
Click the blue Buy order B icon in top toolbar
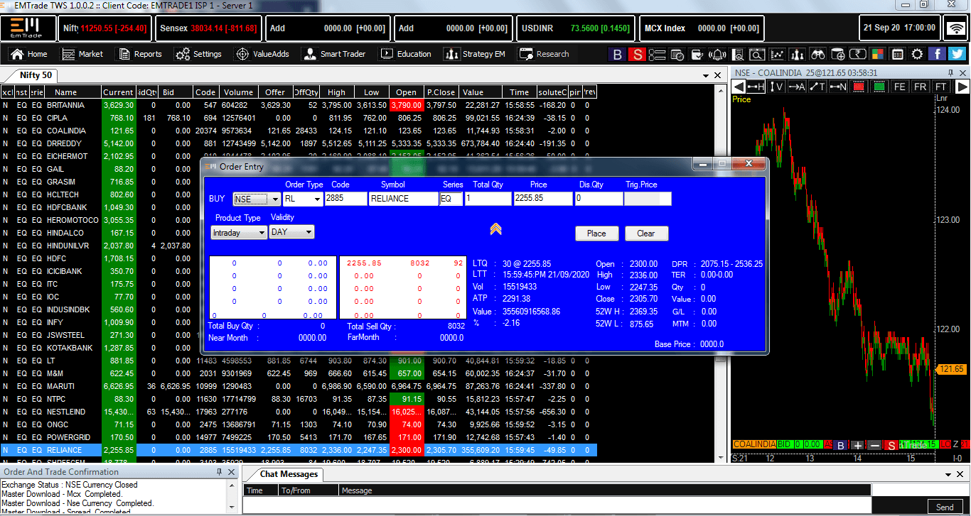click(x=618, y=55)
